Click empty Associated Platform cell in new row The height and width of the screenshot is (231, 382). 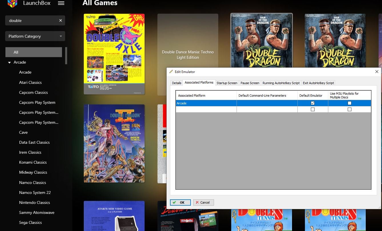coord(206,110)
